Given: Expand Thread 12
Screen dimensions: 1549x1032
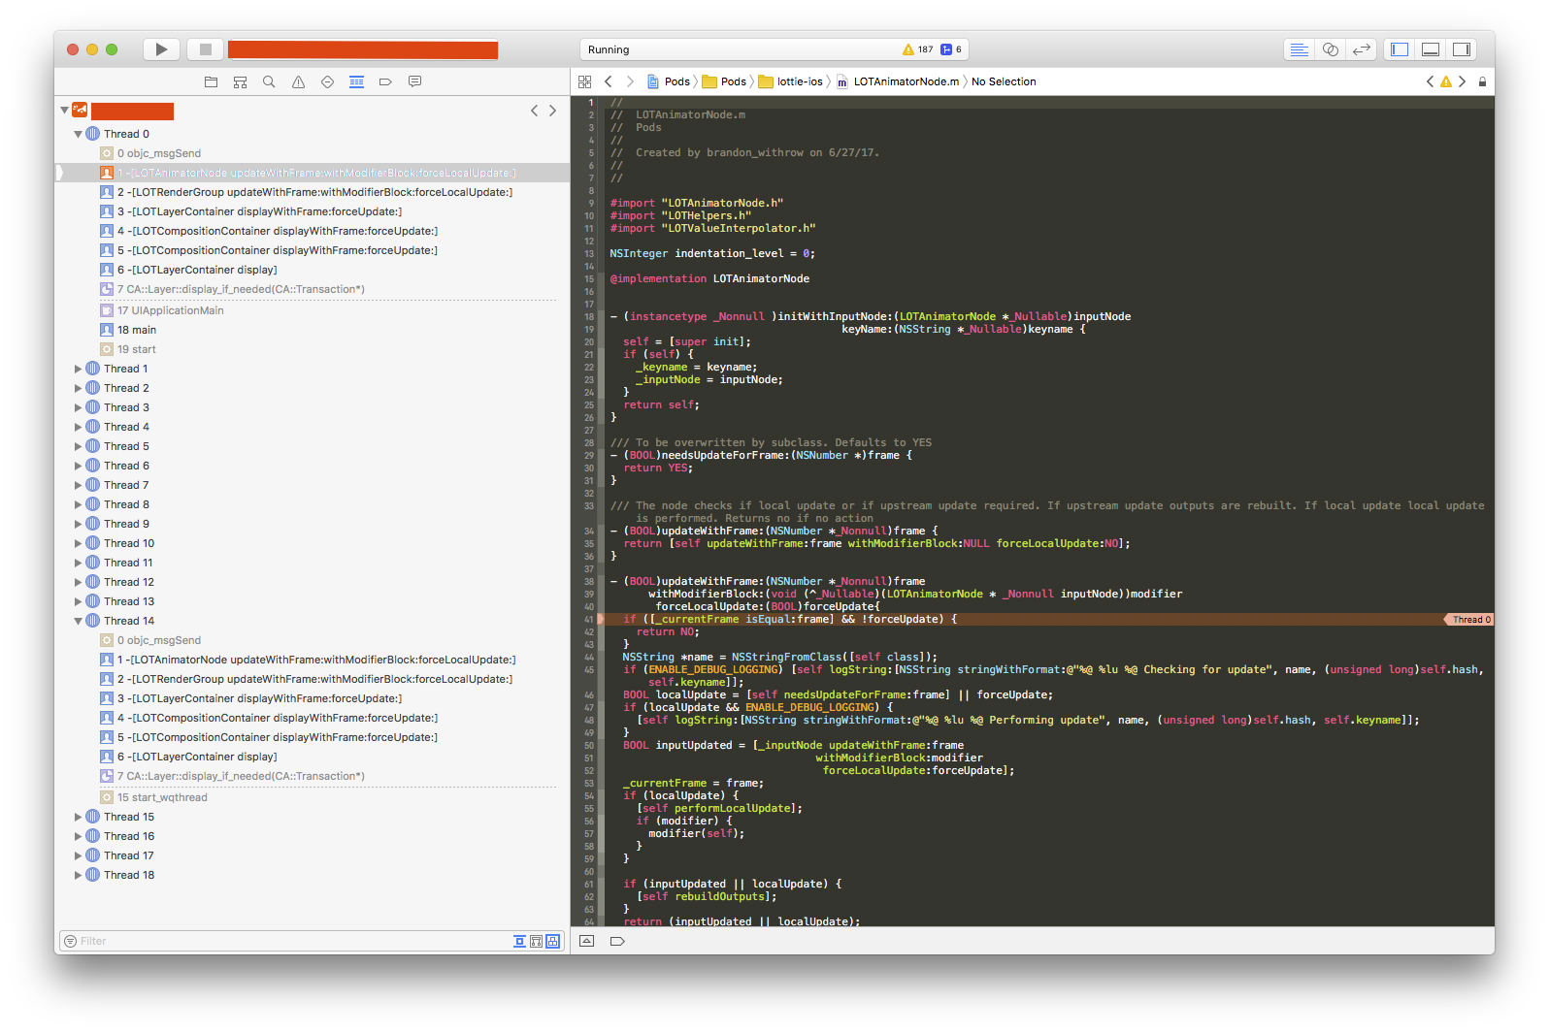Looking at the screenshot, I should click(x=79, y=582).
